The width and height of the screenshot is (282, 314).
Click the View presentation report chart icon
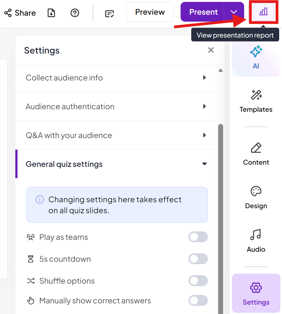click(263, 12)
